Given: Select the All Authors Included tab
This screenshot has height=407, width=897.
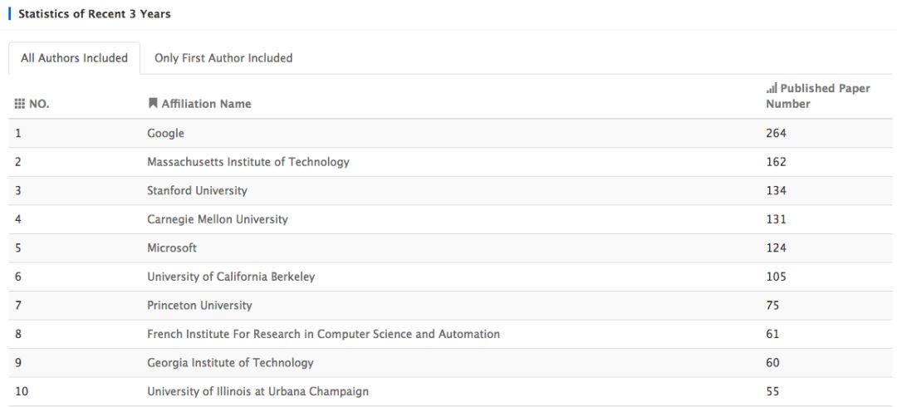Looking at the screenshot, I should click(74, 58).
